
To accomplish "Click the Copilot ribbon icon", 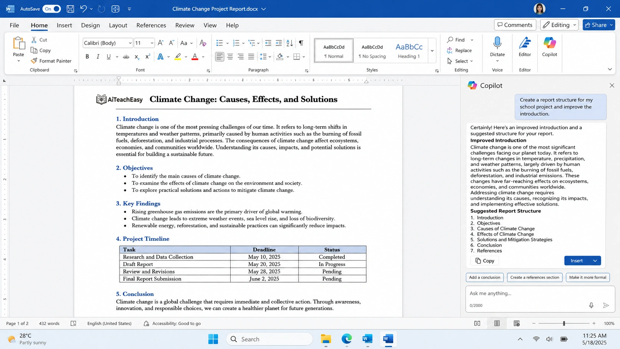I will tap(550, 47).
